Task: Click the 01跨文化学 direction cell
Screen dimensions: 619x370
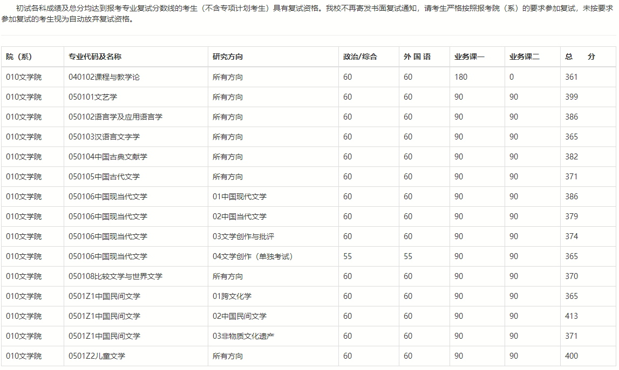Action: pos(232,296)
